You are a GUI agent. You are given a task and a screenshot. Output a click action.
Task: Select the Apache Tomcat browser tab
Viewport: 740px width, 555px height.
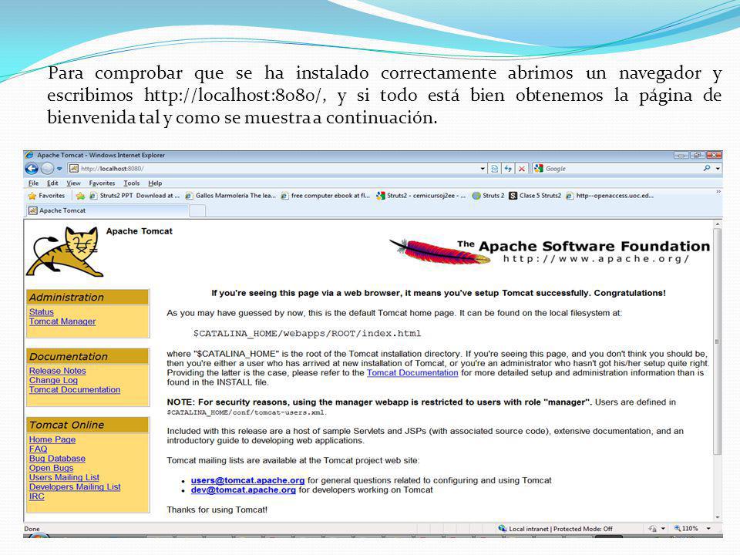point(106,210)
